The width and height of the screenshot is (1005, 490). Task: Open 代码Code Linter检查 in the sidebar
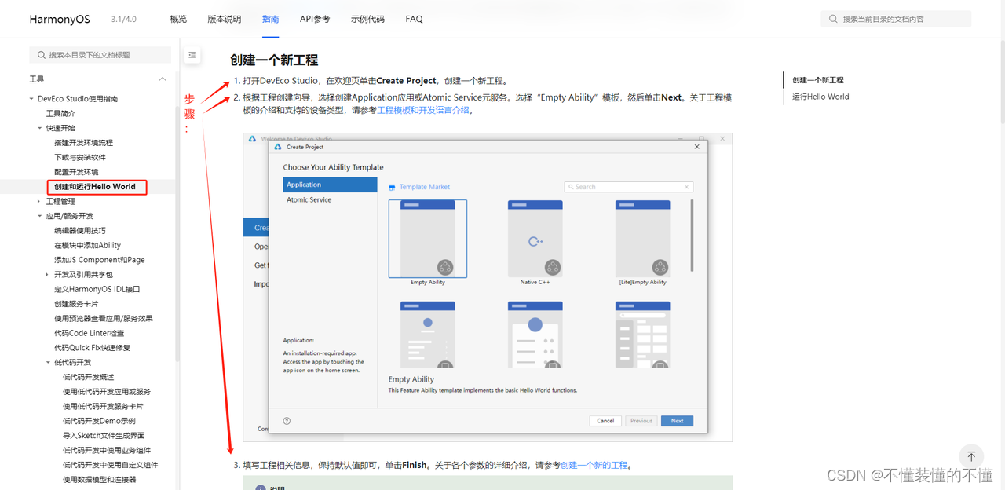(90, 334)
